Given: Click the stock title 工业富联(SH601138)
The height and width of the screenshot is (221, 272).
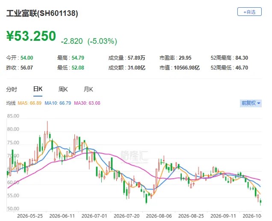Looking at the screenshot, I should coord(42,13).
